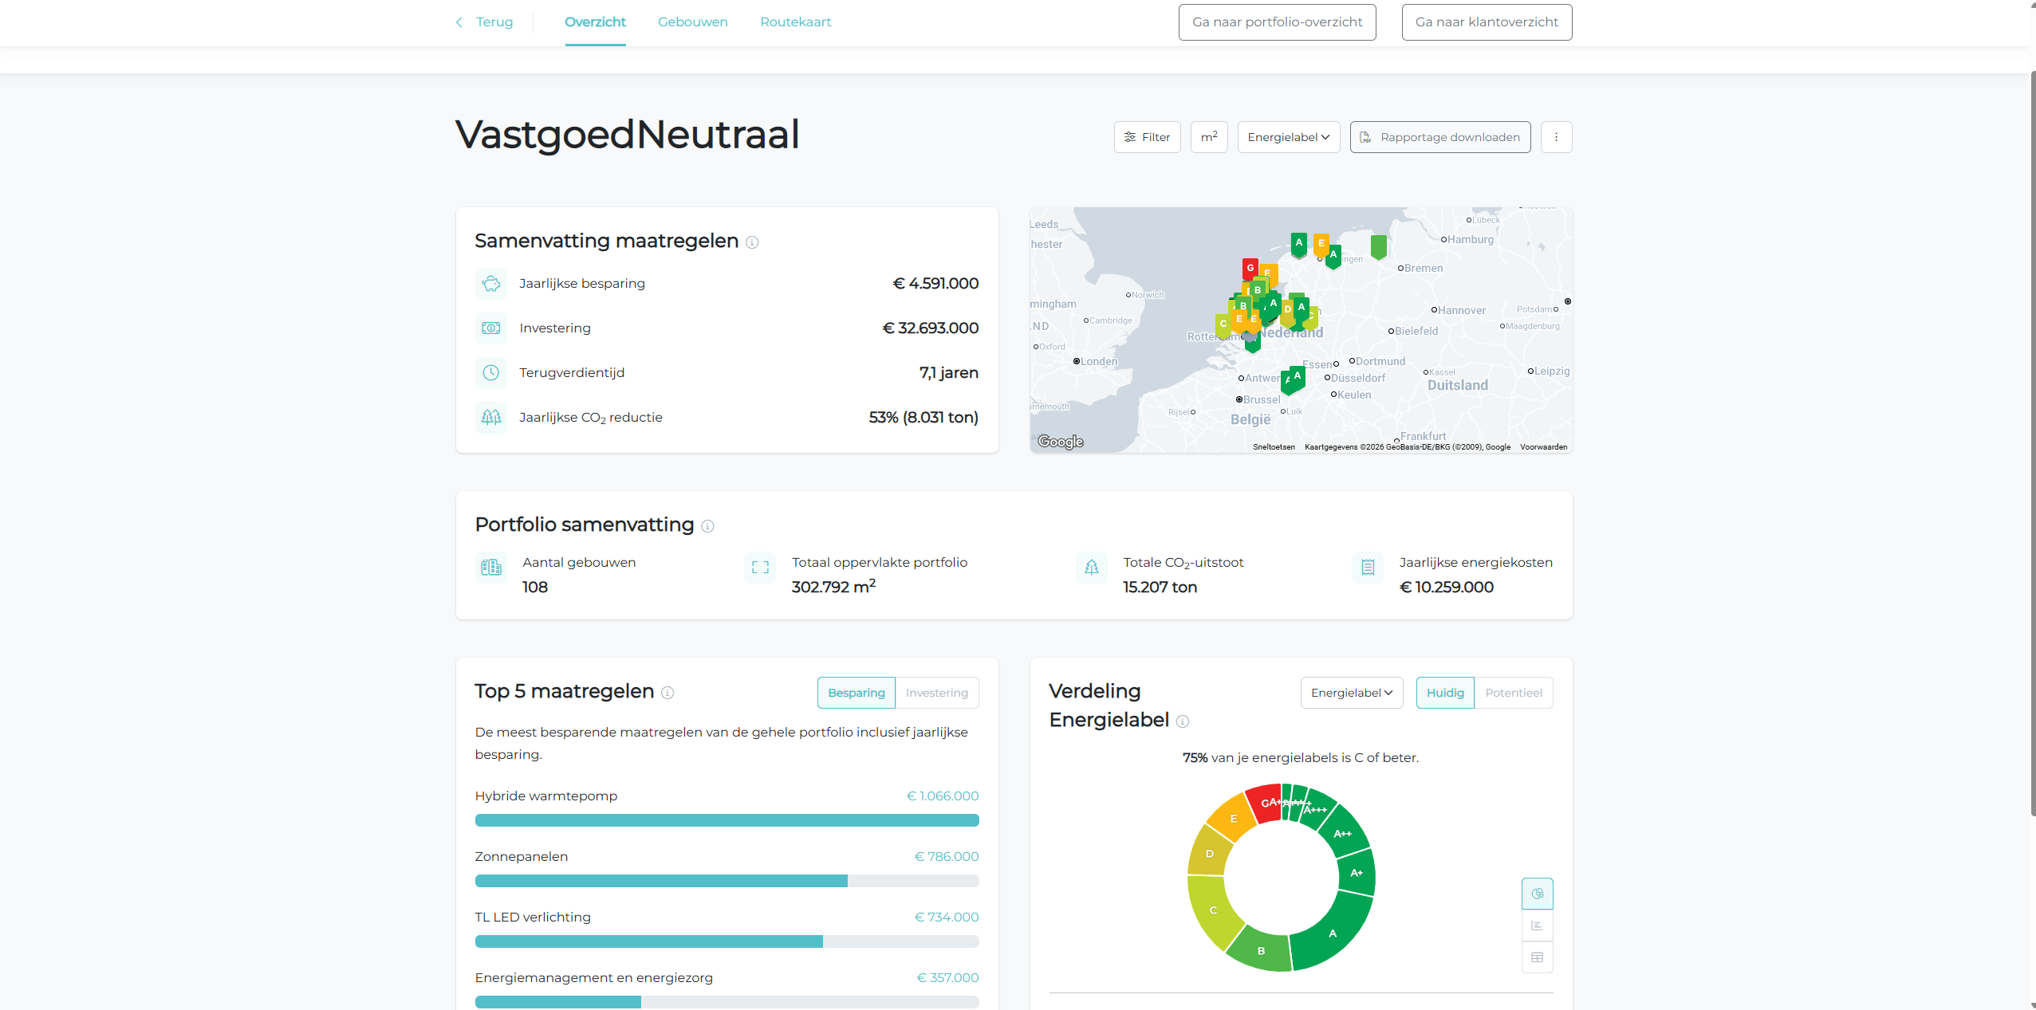Image resolution: width=2036 pixels, height=1010 pixels.
Task: Click the pie chart view icon
Action: click(x=1537, y=894)
